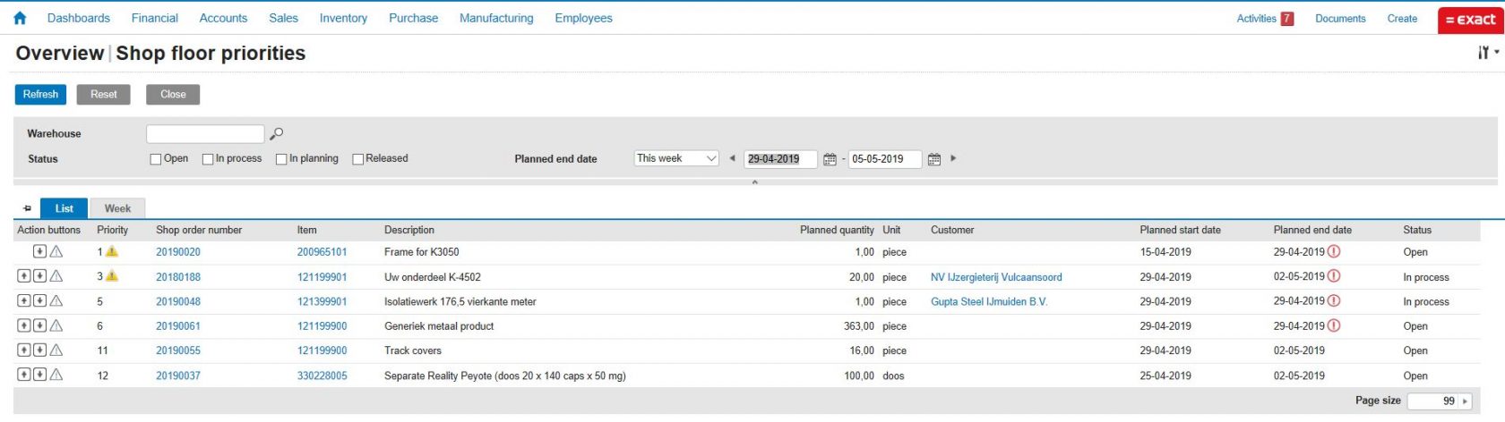The height and width of the screenshot is (422, 1505).
Task: Click the Warehouse input field
Action: pyautogui.click(x=205, y=133)
